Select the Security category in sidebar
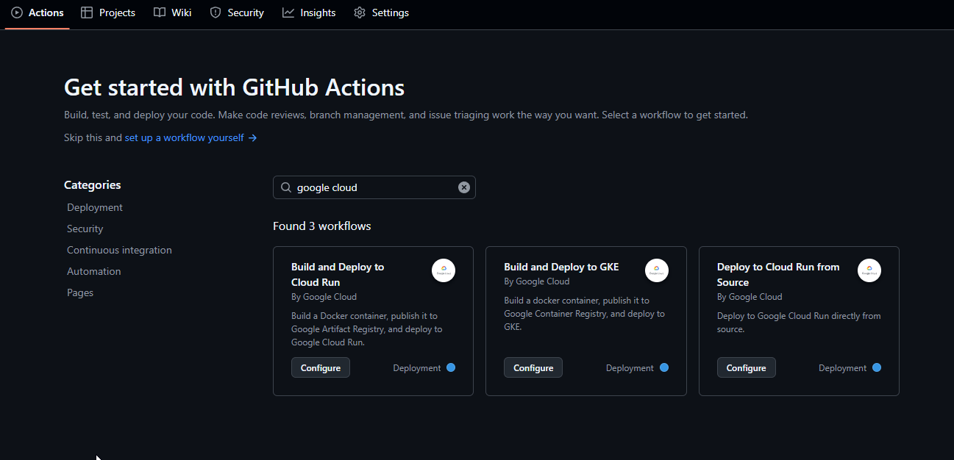 [85, 229]
